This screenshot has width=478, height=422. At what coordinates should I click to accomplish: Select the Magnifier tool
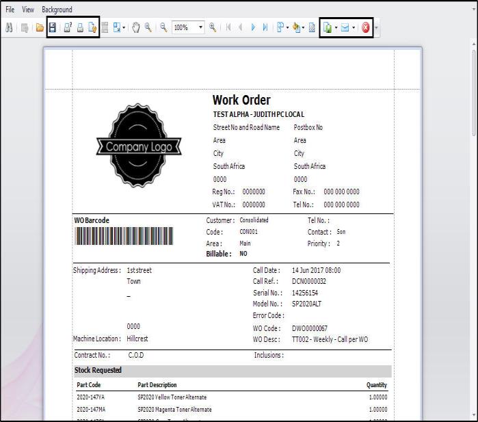pyautogui.click(x=148, y=28)
